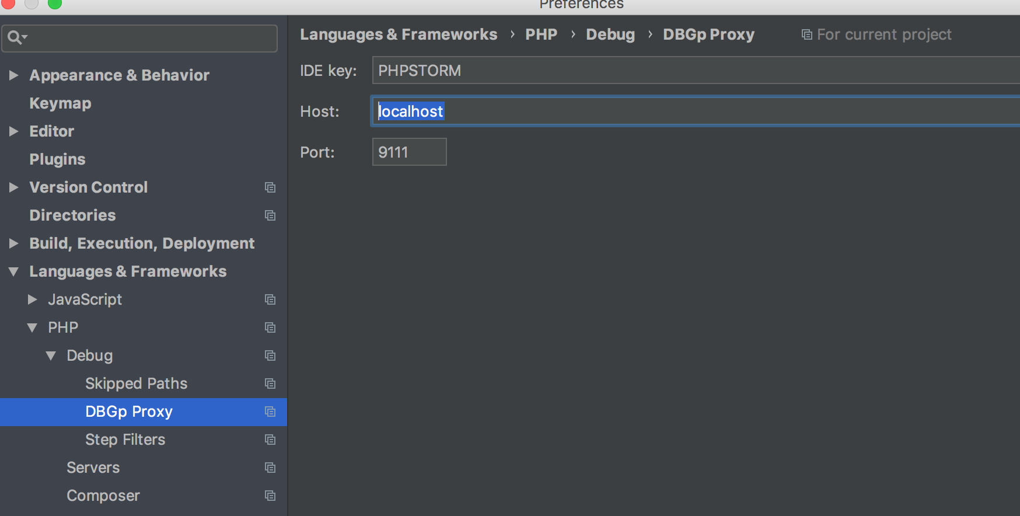Click the icon before For current project
The width and height of the screenshot is (1020, 516).
(807, 34)
